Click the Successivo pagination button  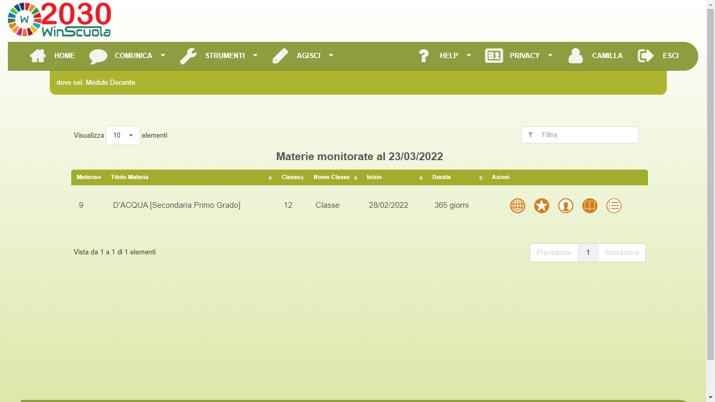(x=622, y=253)
